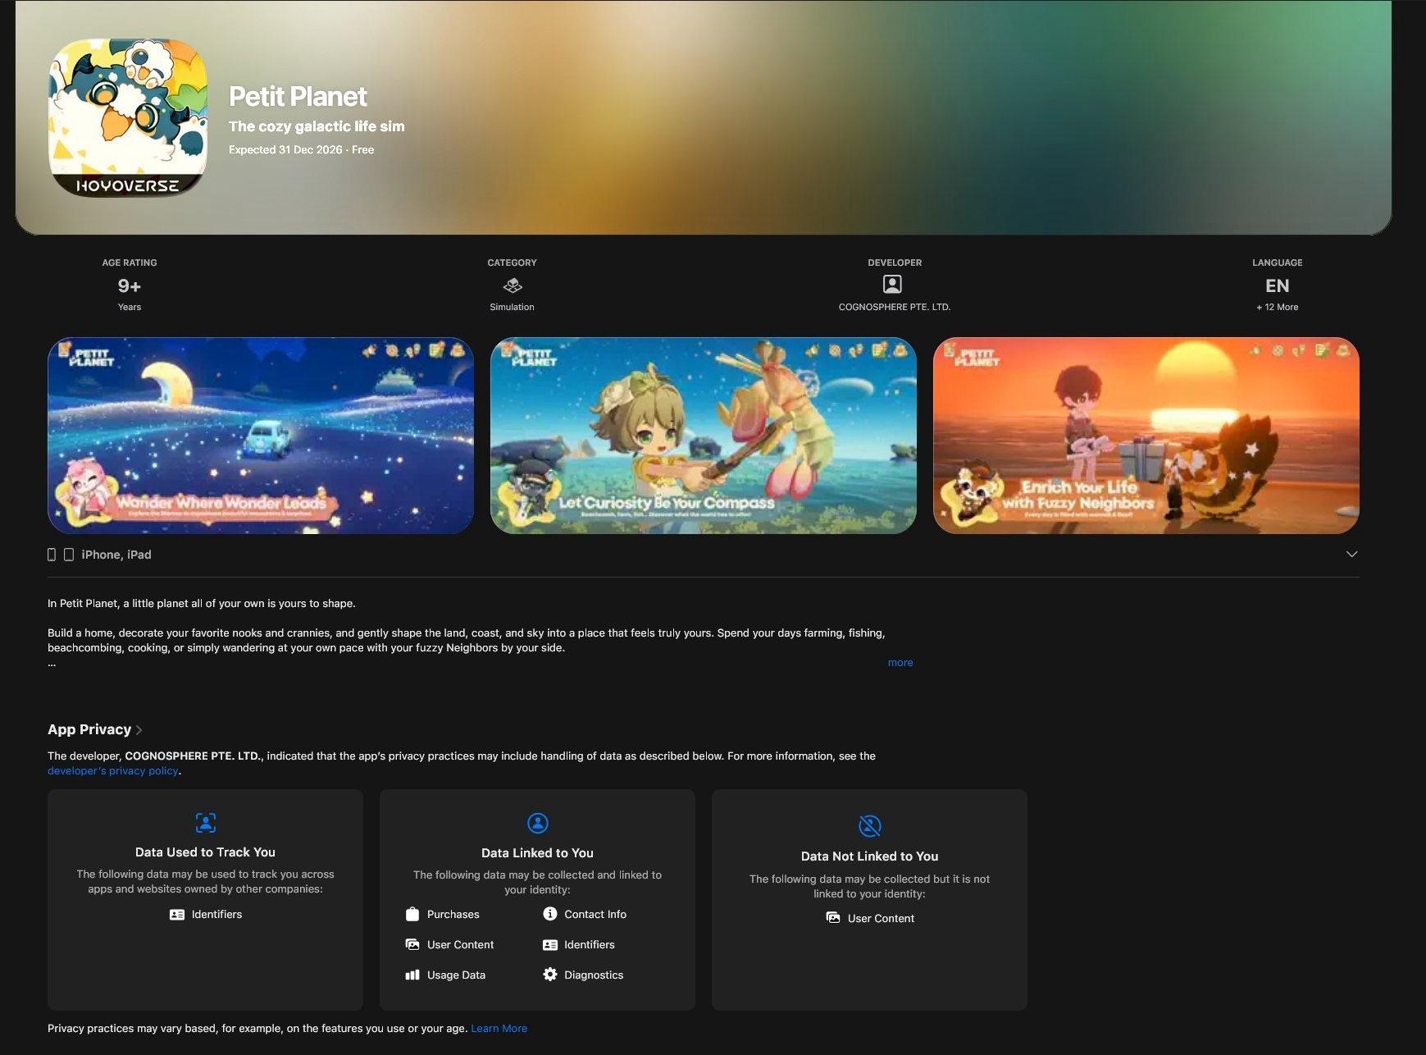Expand the description with the more link
This screenshot has width=1426, height=1055.
click(x=900, y=663)
